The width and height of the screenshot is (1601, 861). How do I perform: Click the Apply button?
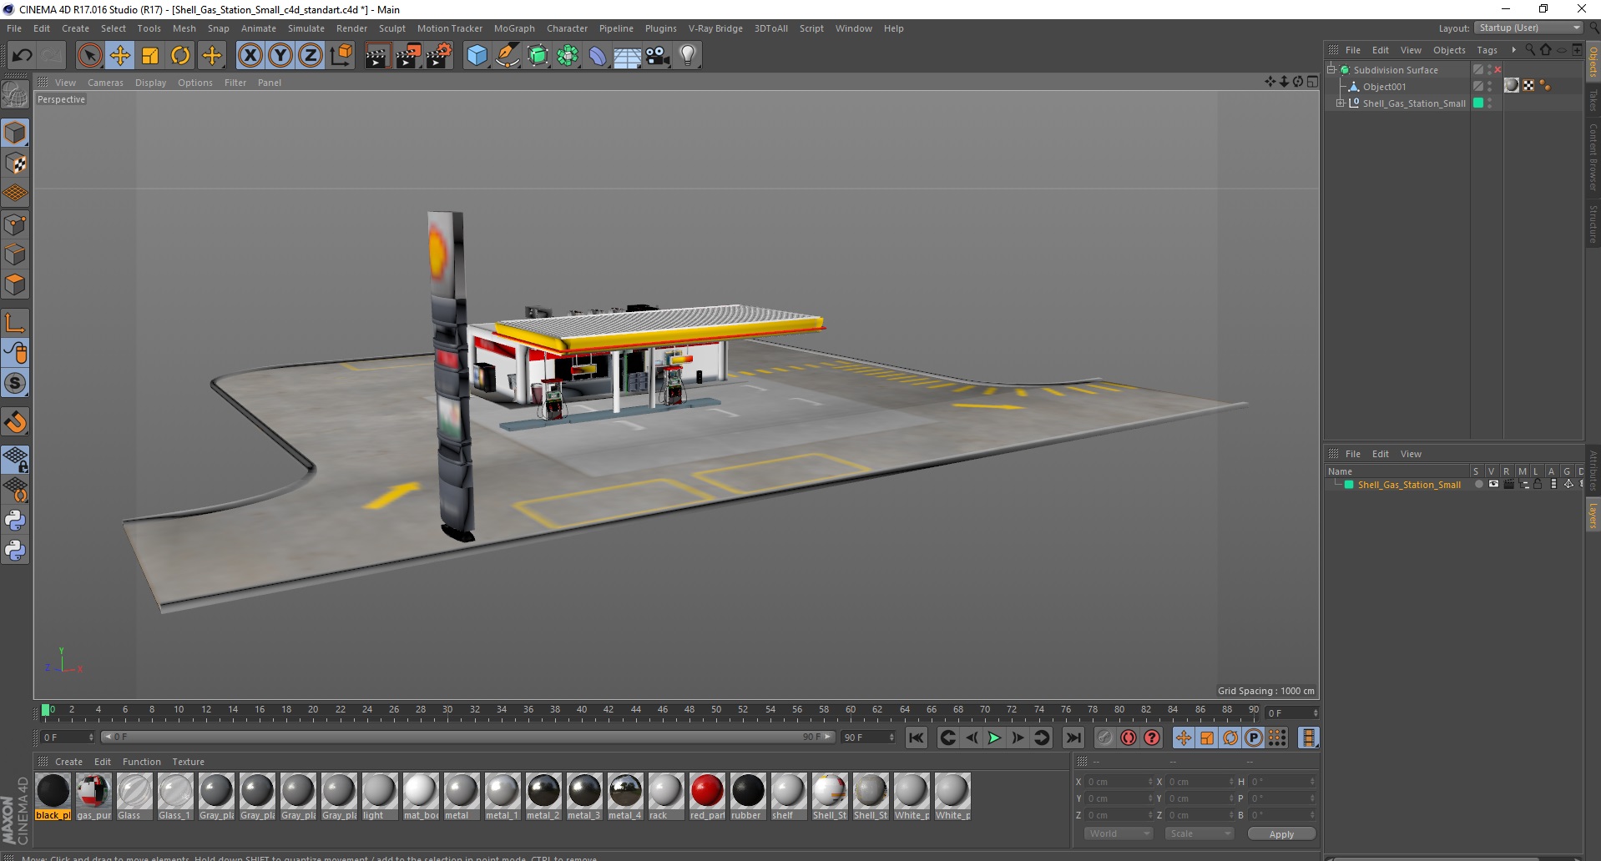point(1281,834)
